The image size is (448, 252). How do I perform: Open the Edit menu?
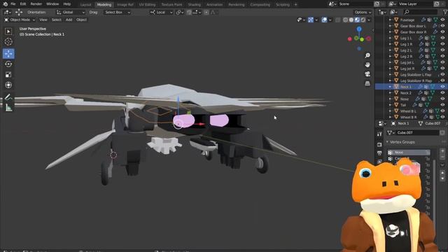(23, 4)
